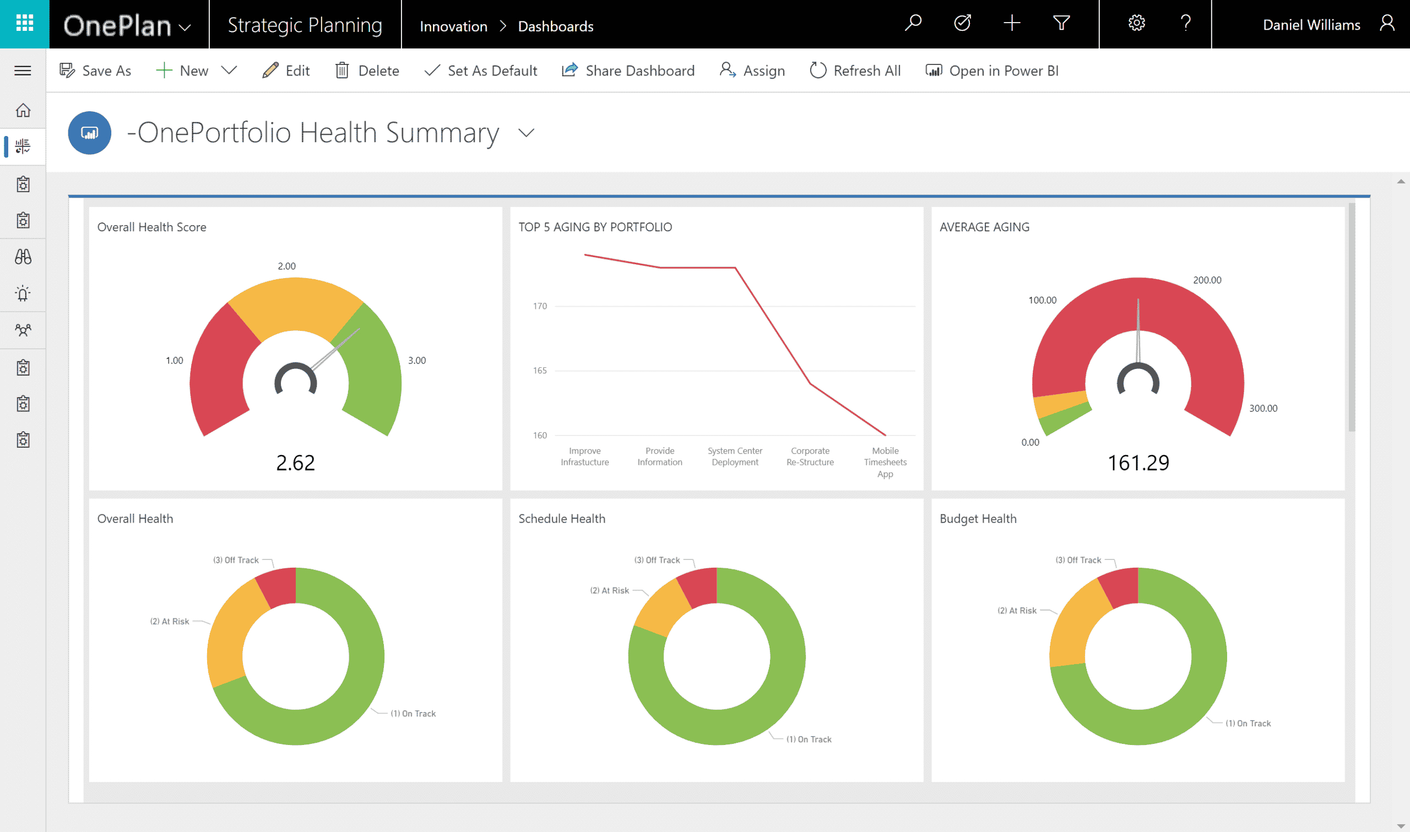Click the Dashboards breadcrumb item

point(555,26)
